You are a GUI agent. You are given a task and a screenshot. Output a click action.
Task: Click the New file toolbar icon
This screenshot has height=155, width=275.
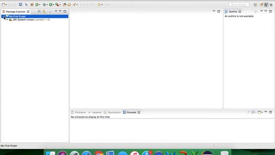(x=3, y=5)
